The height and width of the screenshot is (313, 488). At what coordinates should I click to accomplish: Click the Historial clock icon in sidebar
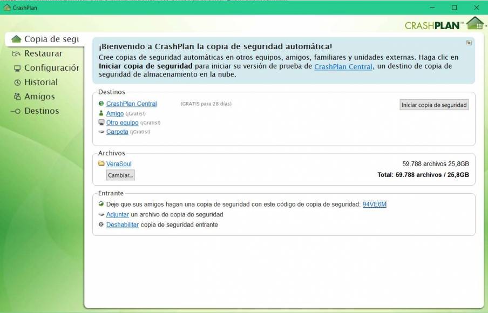tap(17, 82)
